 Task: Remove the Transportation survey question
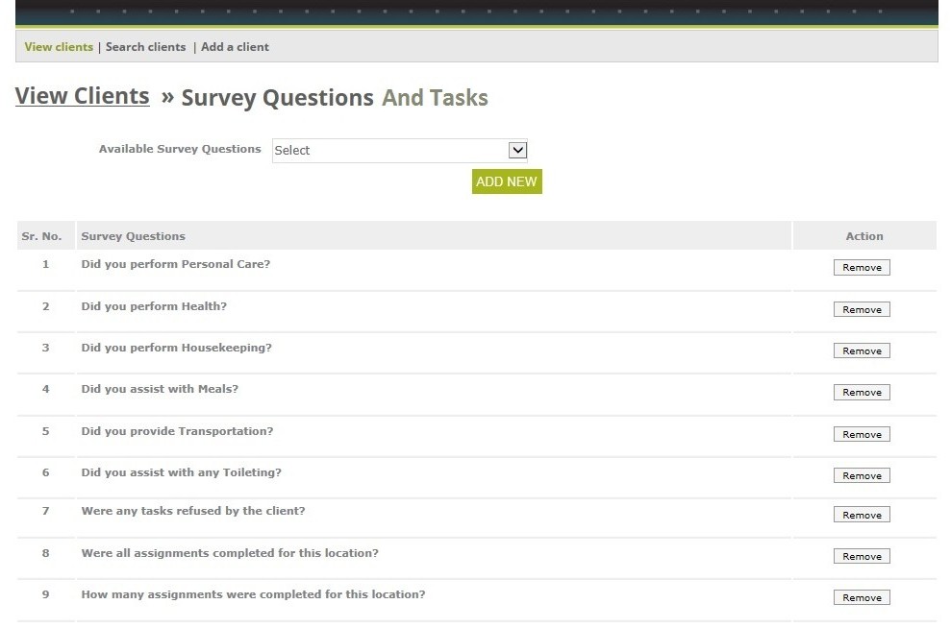tap(862, 435)
